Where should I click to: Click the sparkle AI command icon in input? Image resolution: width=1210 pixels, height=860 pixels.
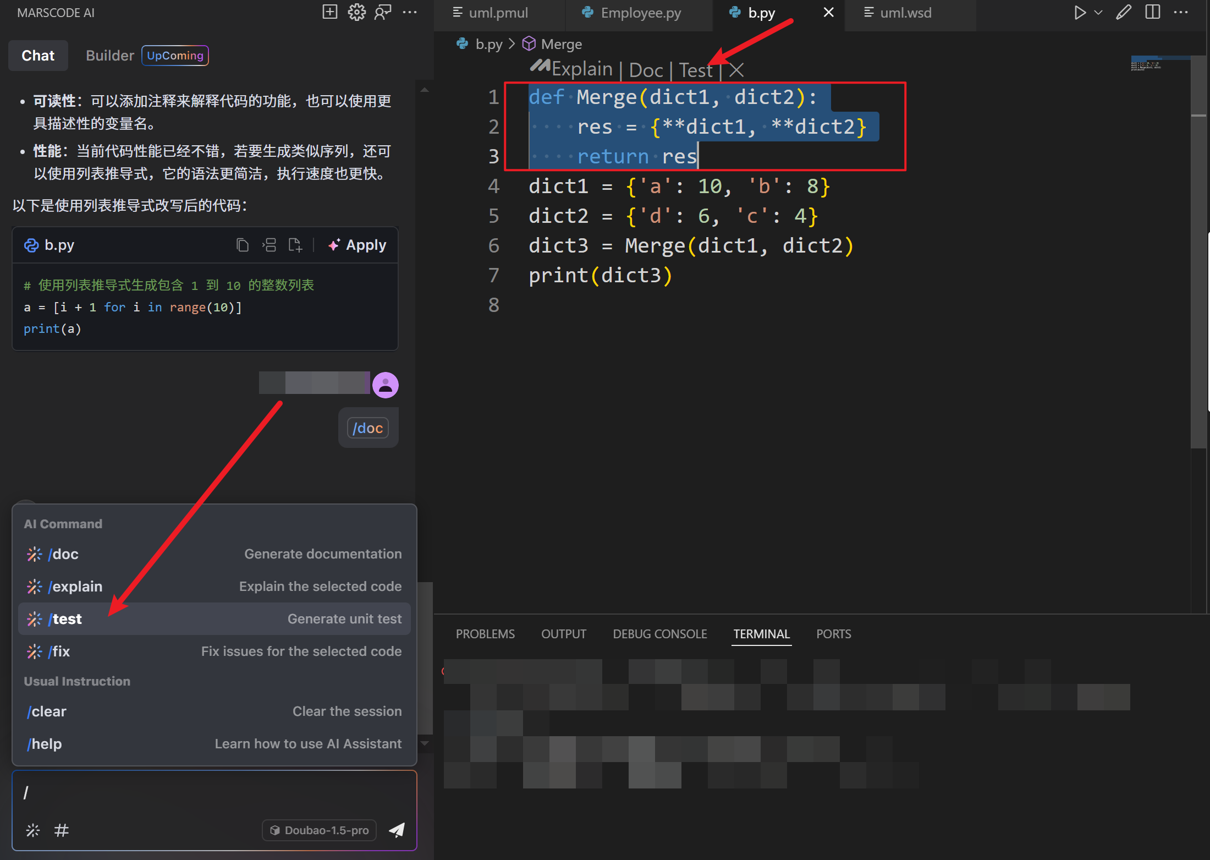click(33, 830)
